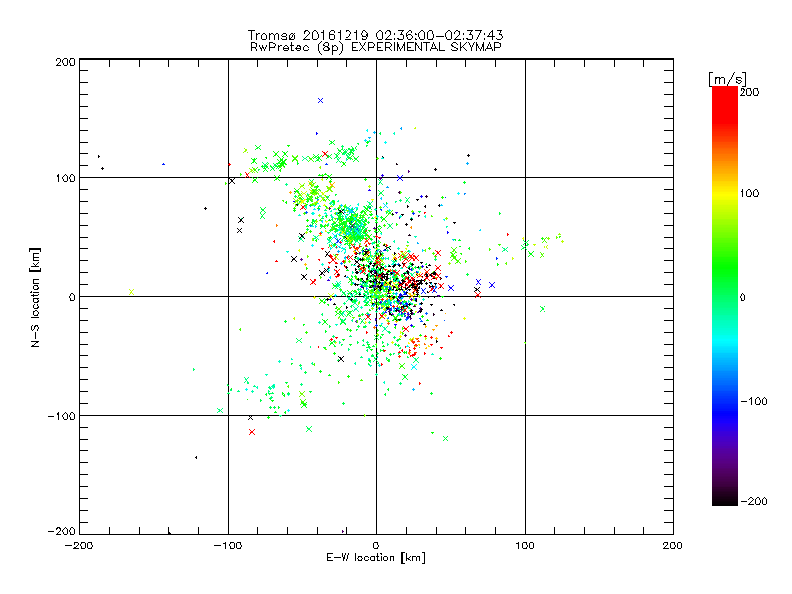Click the color bar tick label "200"
The width and height of the screenshot is (792, 594).
[749, 92]
